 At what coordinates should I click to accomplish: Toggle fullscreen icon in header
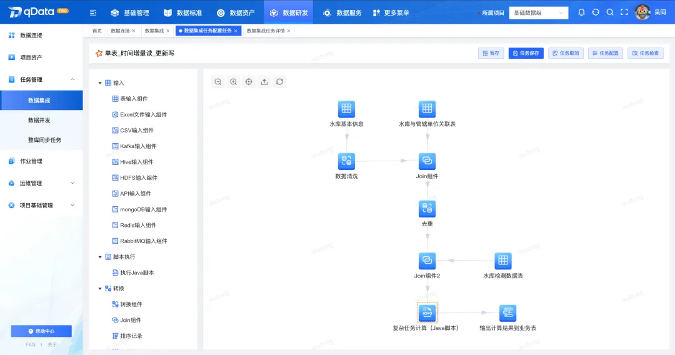624,12
